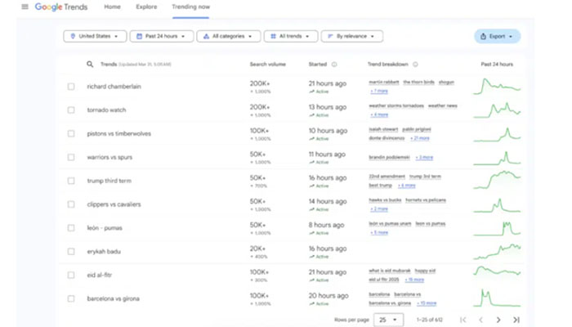Open the United States location dropdown
The width and height of the screenshot is (572, 327).
[x=96, y=36]
